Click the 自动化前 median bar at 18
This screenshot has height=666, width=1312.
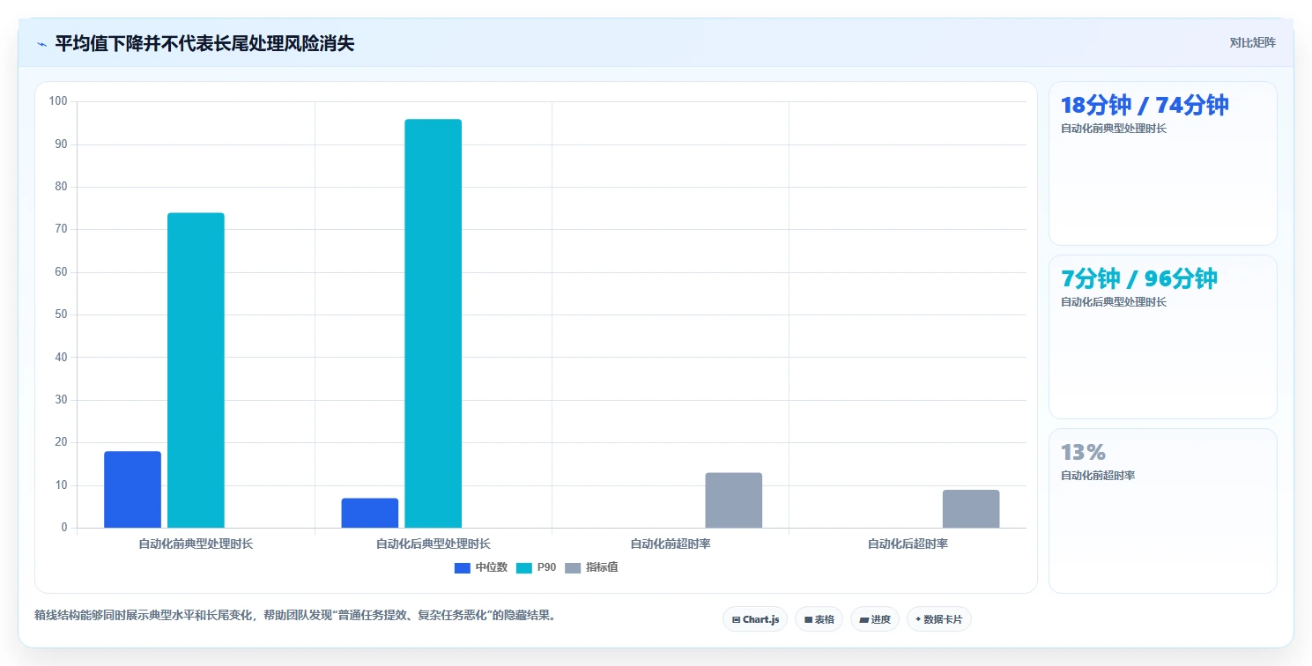pos(132,490)
